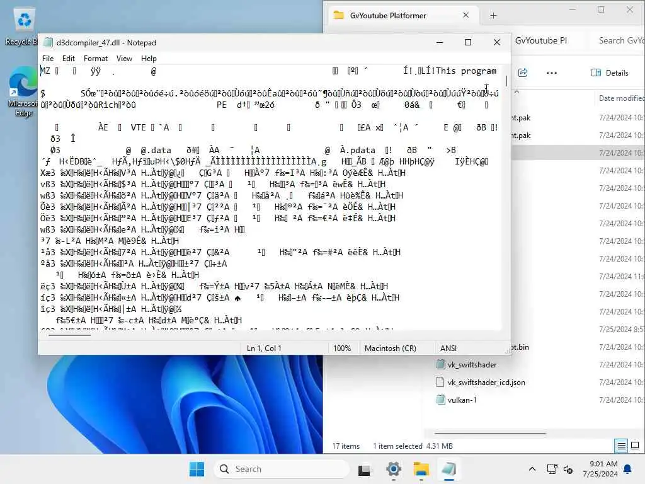Open Task View from the taskbar

pyautogui.click(x=363, y=469)
